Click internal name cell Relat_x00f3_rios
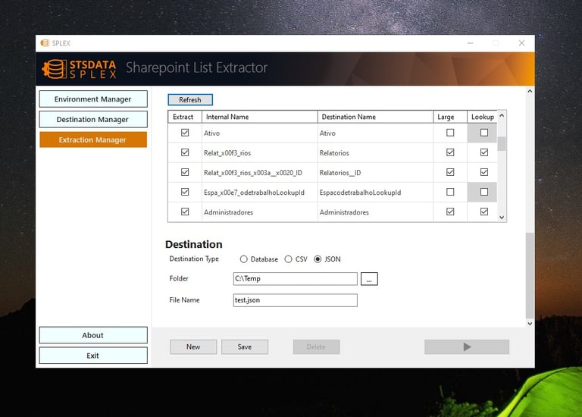 pyautogui.click(x=259, y=152)
